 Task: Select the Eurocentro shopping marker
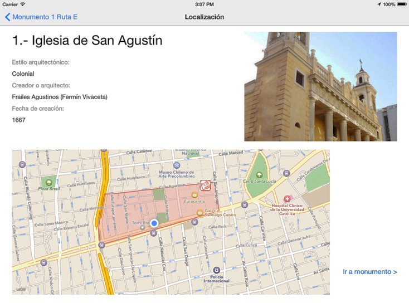point(195,196)
